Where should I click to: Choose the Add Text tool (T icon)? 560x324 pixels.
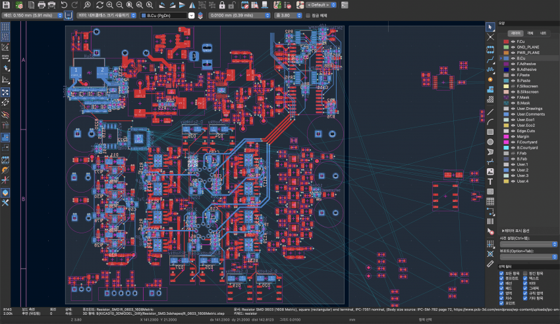(x=490, y=182)
